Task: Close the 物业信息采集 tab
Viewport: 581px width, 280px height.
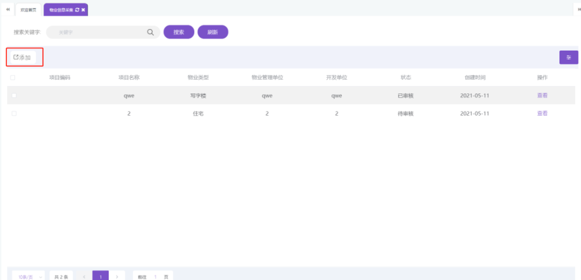Action: pyautogui.click(x=83, y=10)
